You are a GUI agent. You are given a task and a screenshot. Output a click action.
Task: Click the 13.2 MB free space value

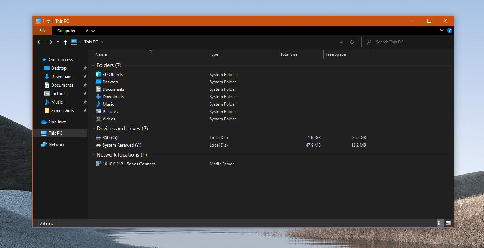click(x=359, y=145)
